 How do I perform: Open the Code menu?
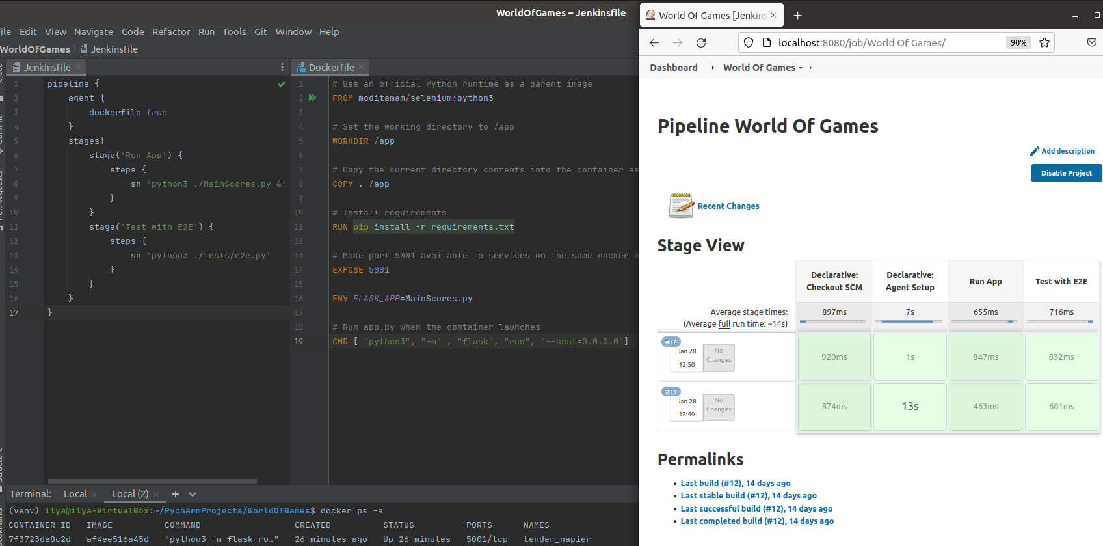click(133, 32)
